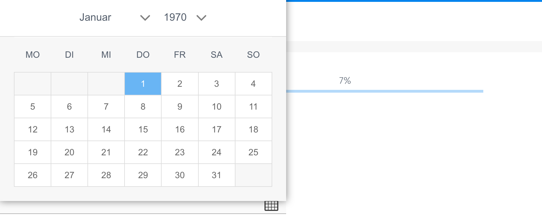Click the MO weekday column header
The width and height of the screenshot is (542, 218).
32,55
